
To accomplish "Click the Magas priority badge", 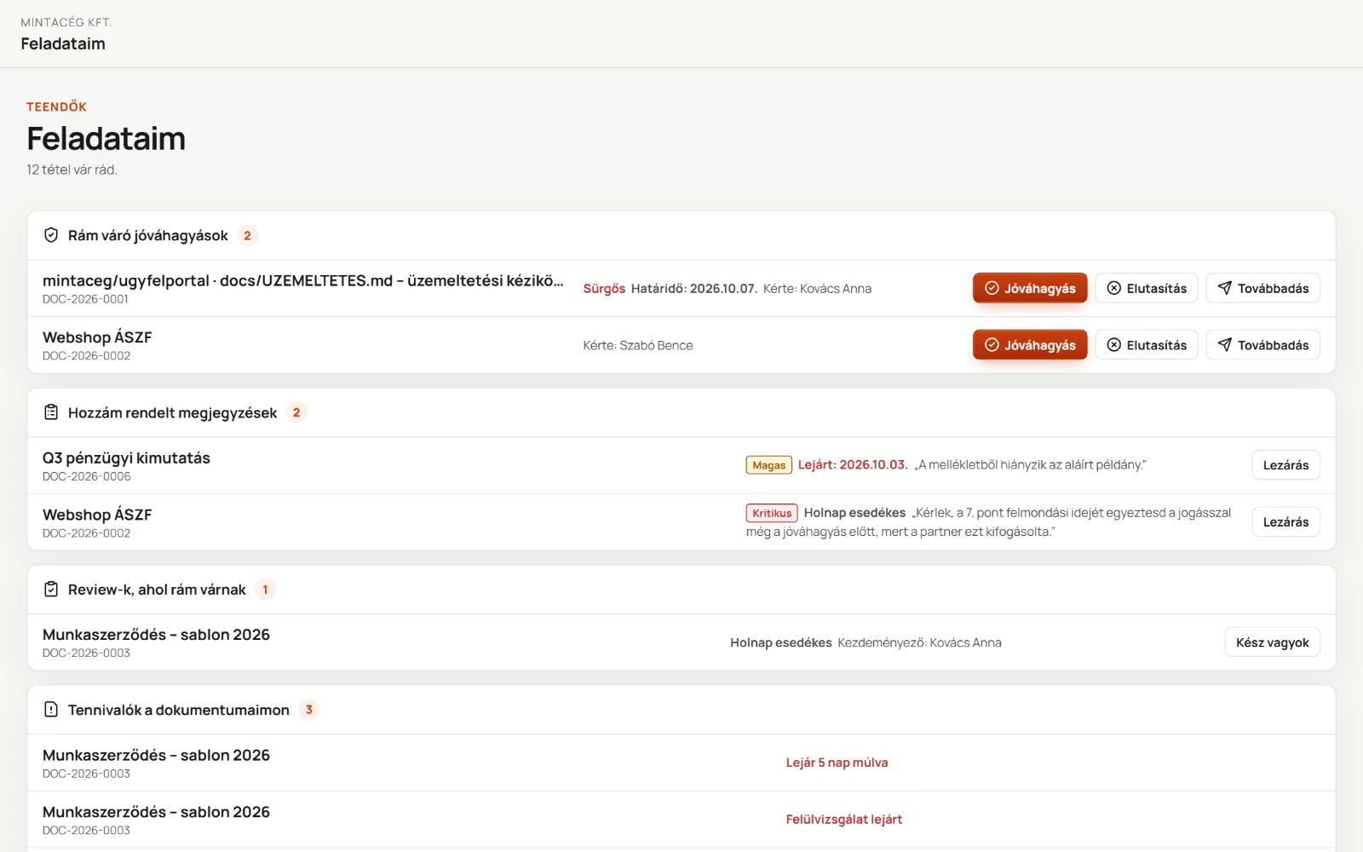I will 769,465.
